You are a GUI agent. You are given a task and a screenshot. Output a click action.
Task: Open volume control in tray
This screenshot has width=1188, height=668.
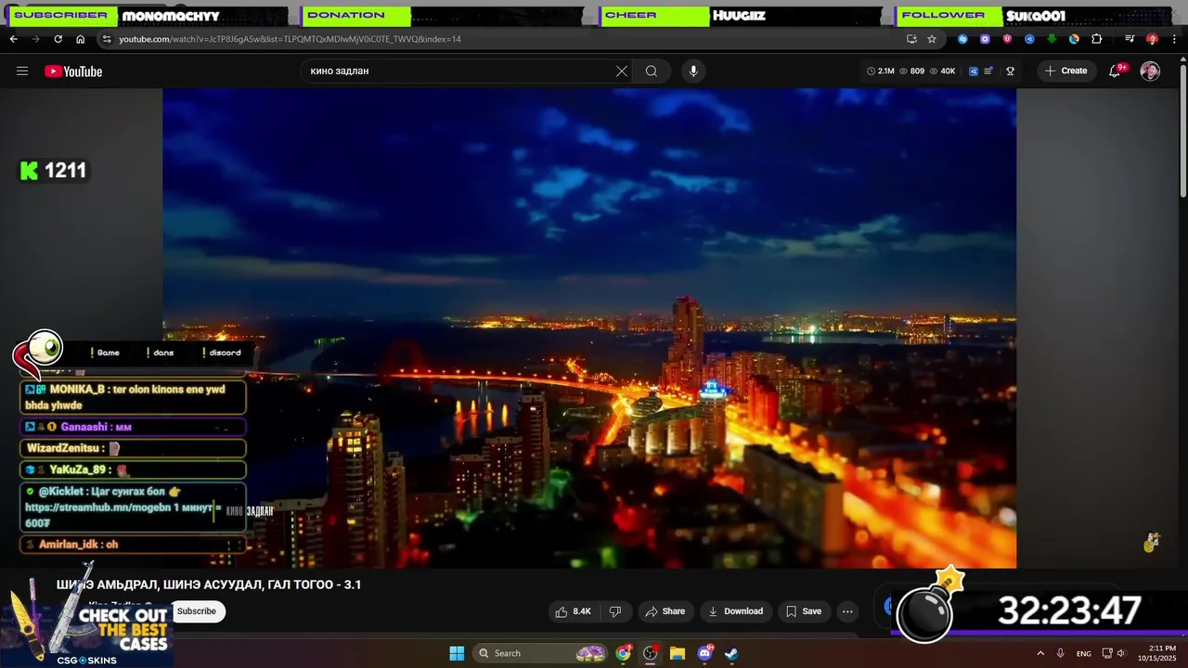click(1124, 653)
